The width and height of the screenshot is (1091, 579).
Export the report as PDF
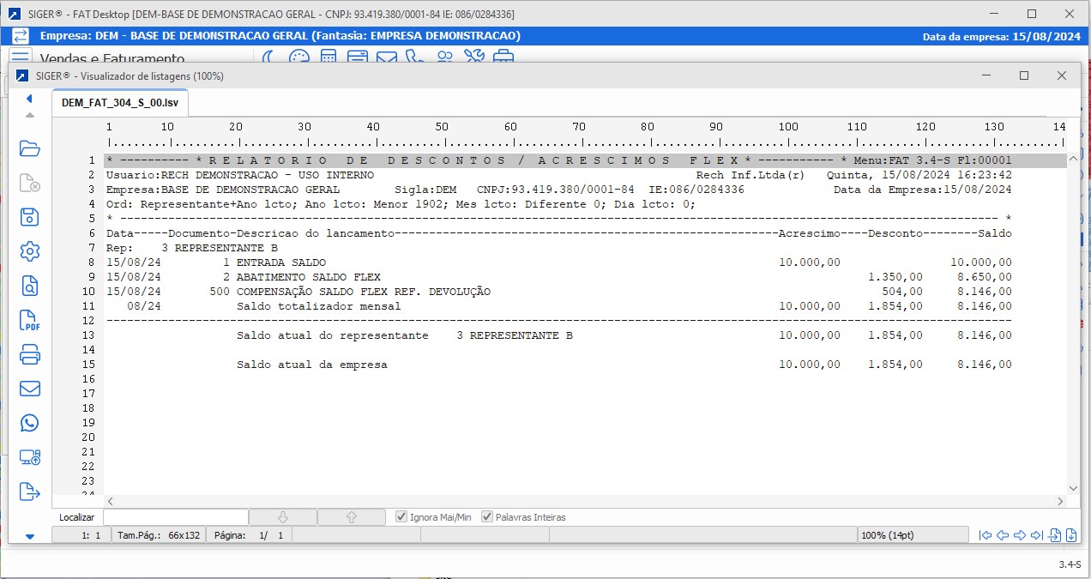coord(30,321)
